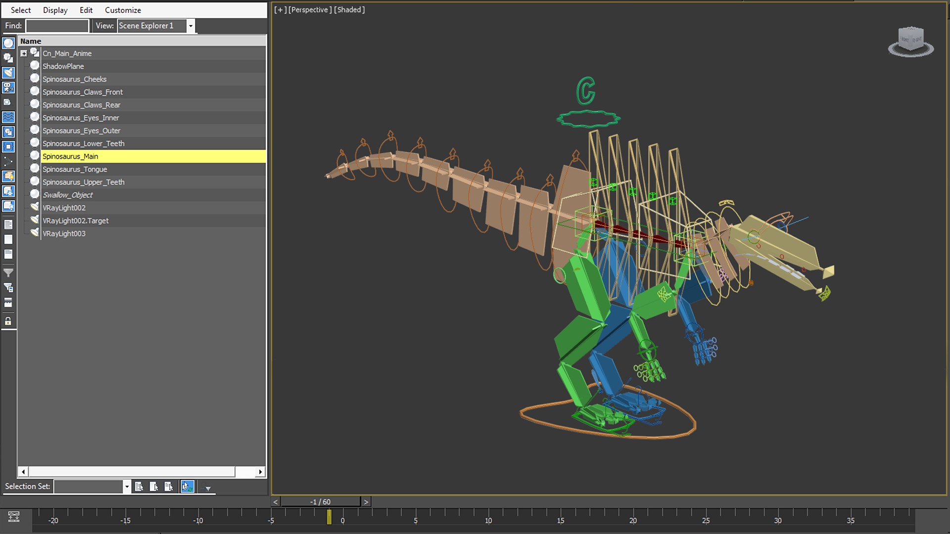Toggle the Display Hidden Objects icon
The height and width of the screenshot is (534, 950).
pyautogui.click(x=8, y=206)
